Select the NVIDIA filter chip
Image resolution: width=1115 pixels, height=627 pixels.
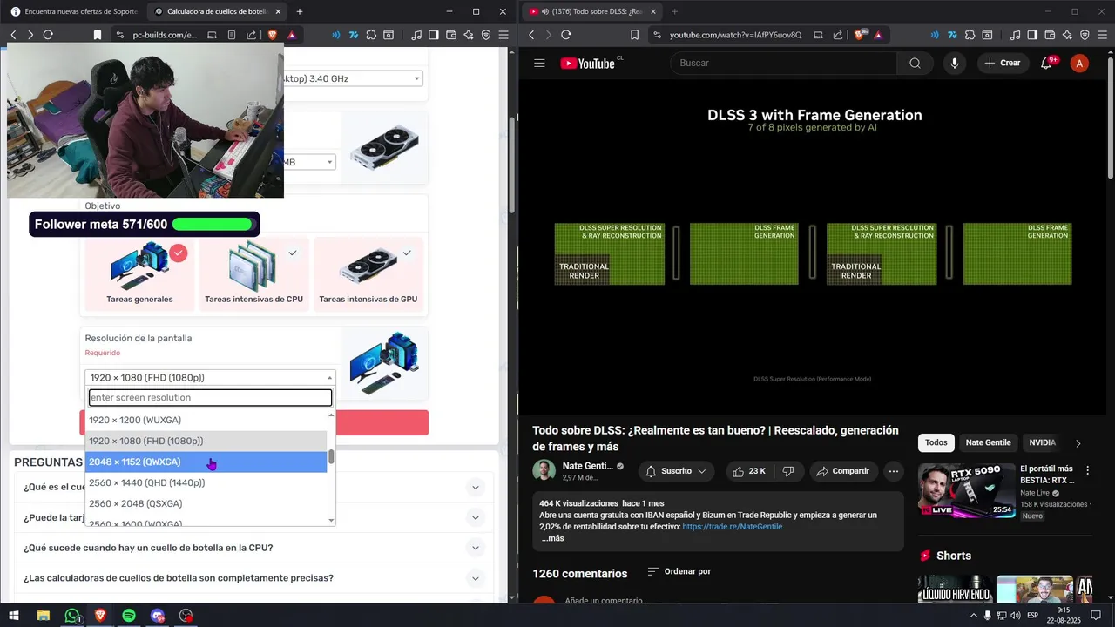[x=1042, y=442]
